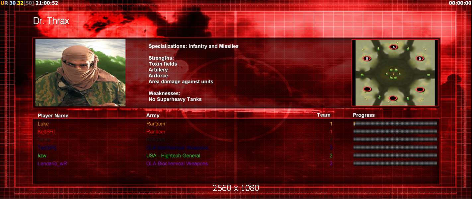
Task: Click Lendario_wR's loading progress bar
Action: [395, 163]
